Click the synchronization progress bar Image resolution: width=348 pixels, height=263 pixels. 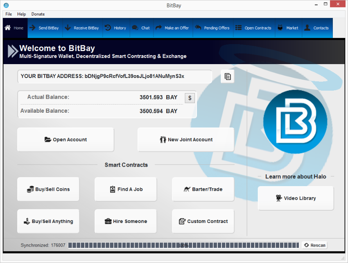pyautogui.click(x=183, y=245)
